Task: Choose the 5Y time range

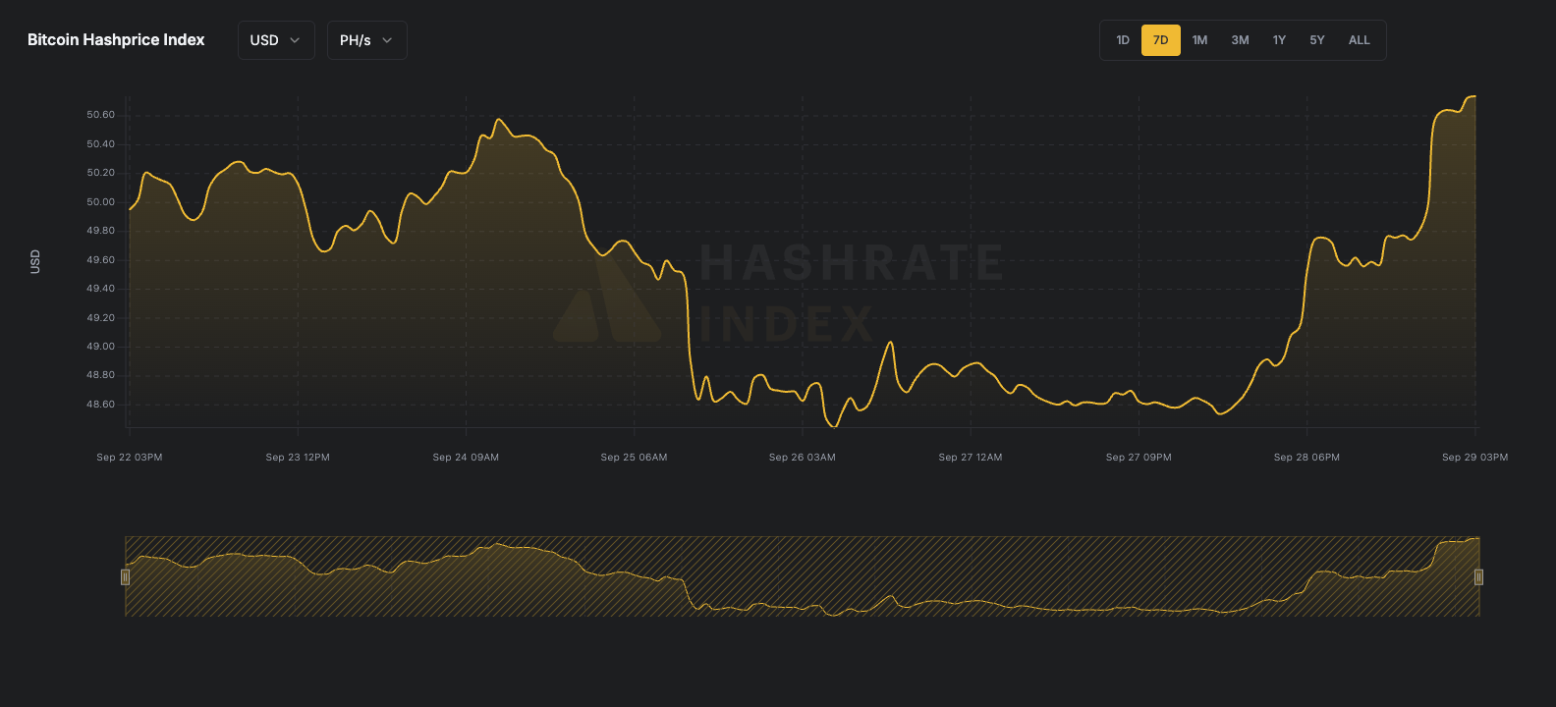Action: 1317,40
